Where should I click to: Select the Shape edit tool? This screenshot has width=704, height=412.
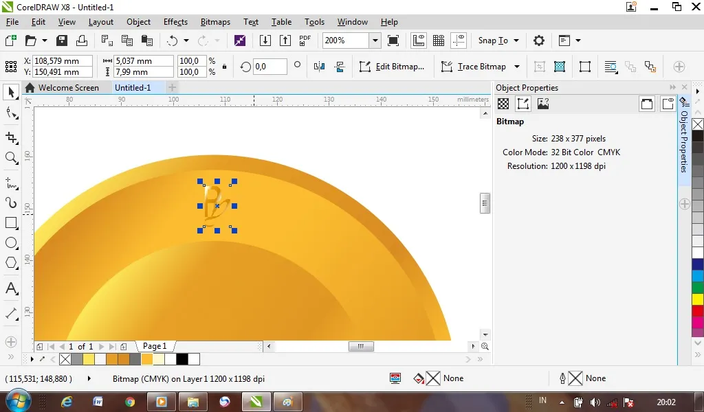[x=11, y=114]
